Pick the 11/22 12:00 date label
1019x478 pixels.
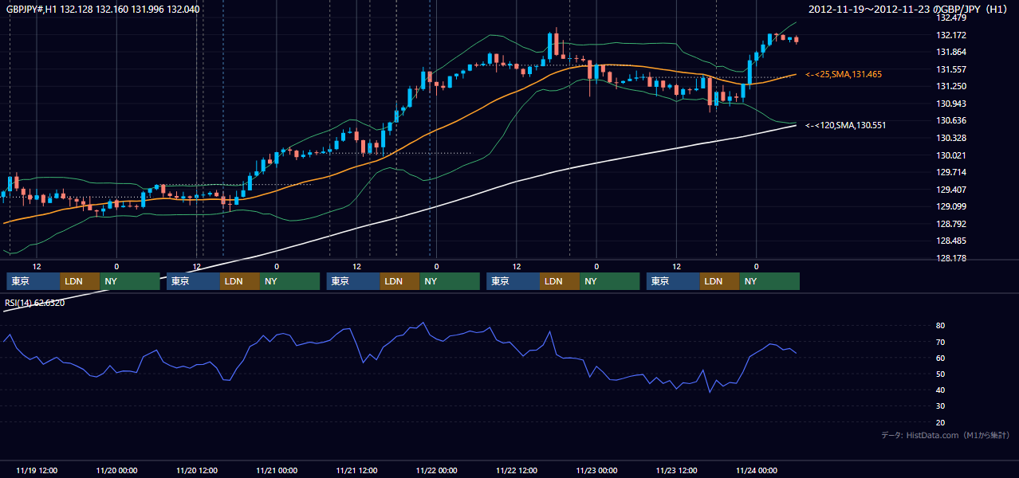pyautogui.click(x=517, y=470)
